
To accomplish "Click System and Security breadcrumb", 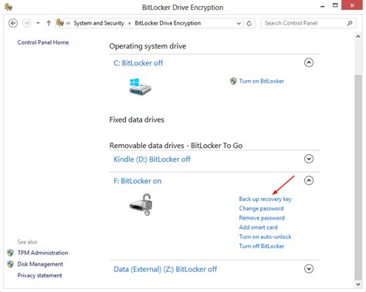I will pyautogui.click(x=99, y=23).
